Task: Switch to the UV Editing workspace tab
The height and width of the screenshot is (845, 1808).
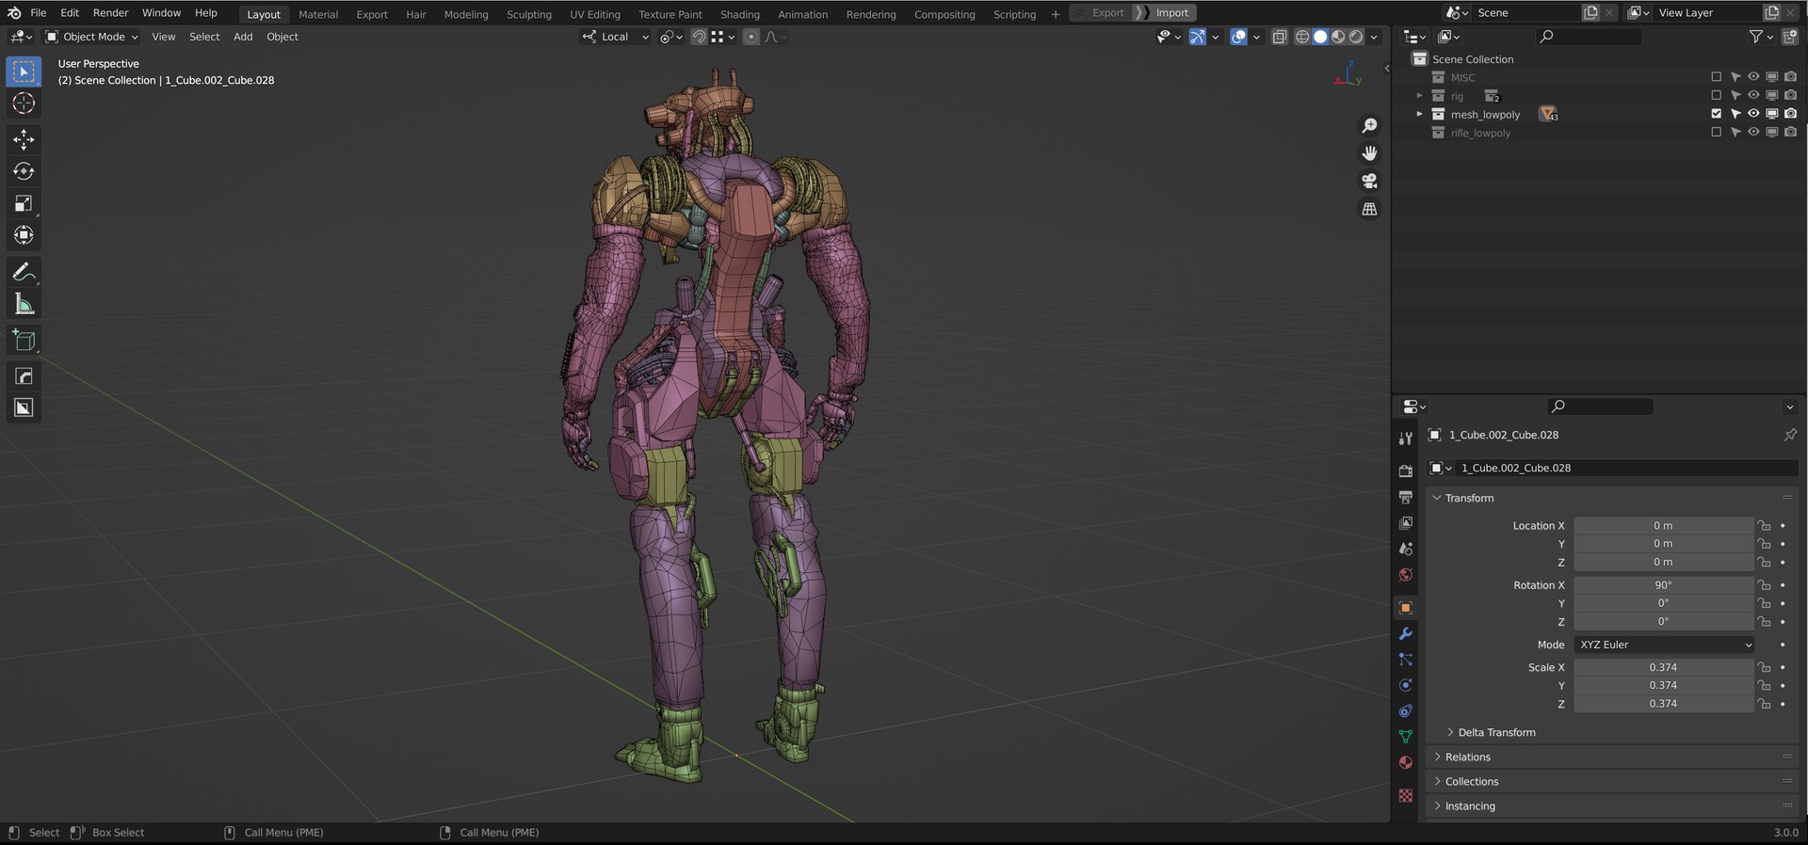Action: [x=594, y=14]
